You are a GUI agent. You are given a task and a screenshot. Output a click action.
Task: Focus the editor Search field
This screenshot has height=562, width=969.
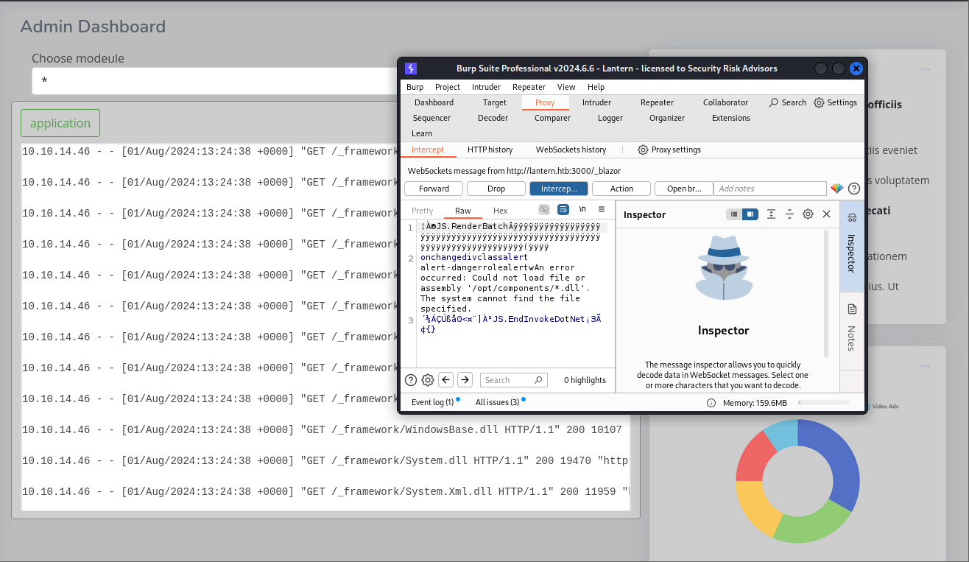pos(514,380)
